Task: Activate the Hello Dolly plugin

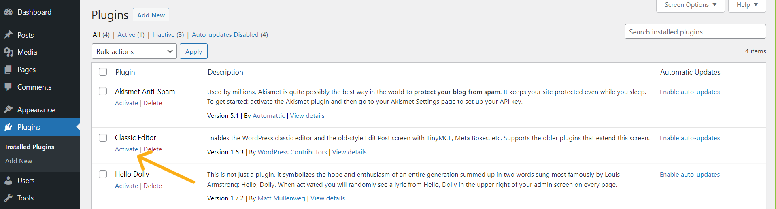Action: [126, 186]
